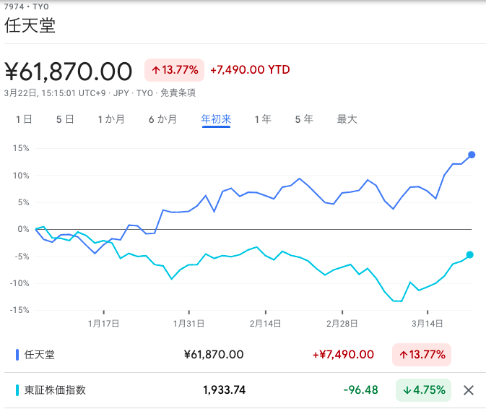Click the 2月14日 axis date label
486x409 pixels.
click(265, 324)
